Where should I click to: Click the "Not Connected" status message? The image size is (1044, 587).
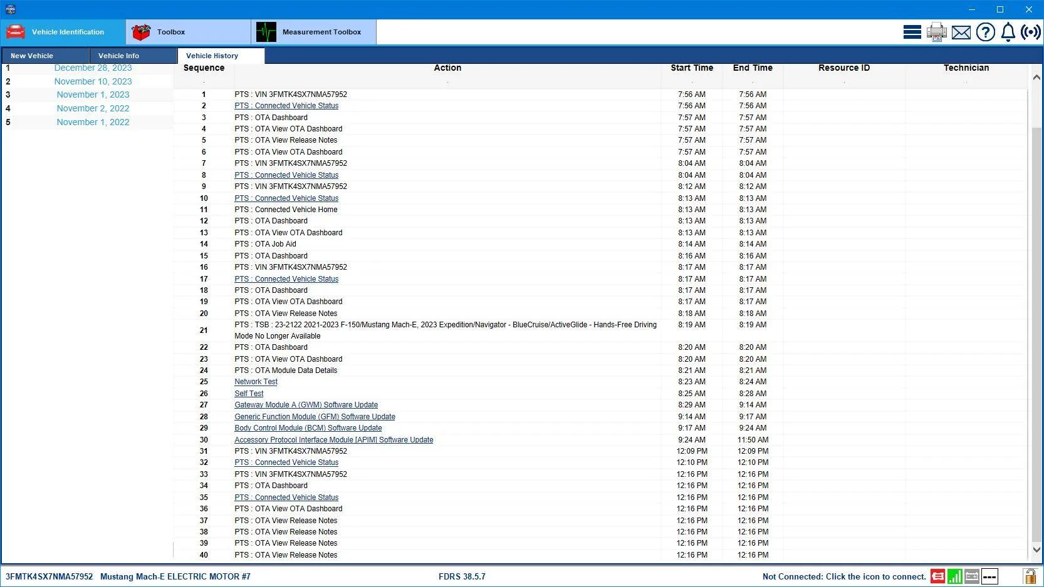[x=844, y=577]
